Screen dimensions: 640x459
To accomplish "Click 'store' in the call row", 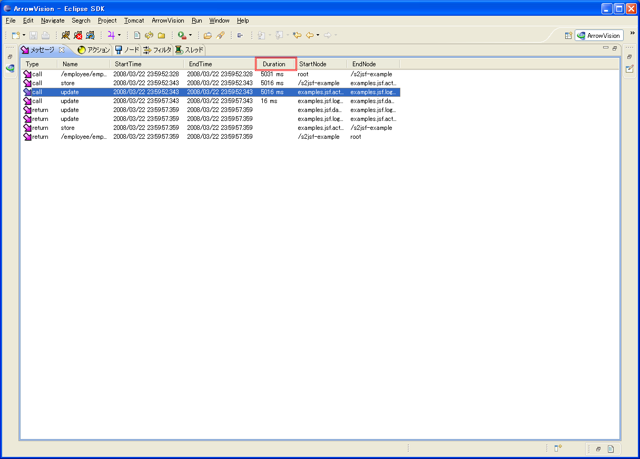I will coord(67,83).
